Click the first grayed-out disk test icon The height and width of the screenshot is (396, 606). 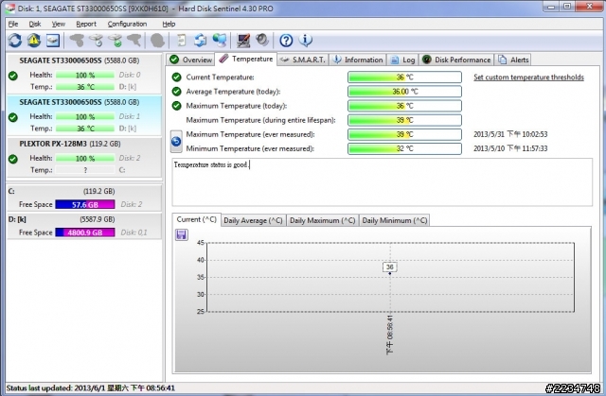[x=77, y=40]
